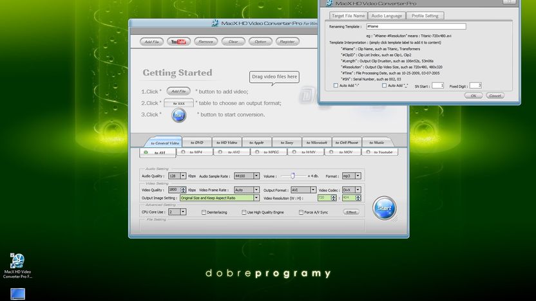Click the Add File sample button in step 1
The image size is (536, 301).
(178, 91)
